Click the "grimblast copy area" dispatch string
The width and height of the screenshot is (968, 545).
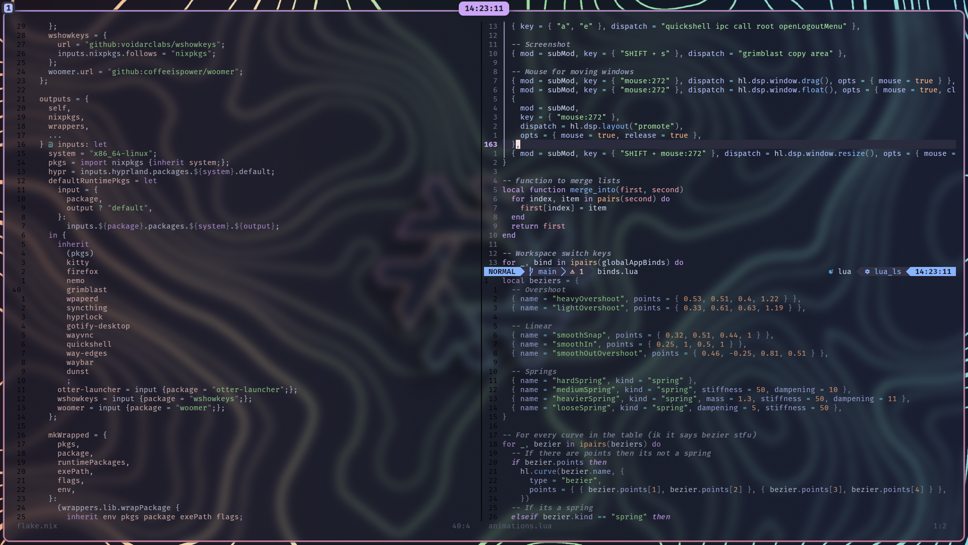click(x=785, y=53)
